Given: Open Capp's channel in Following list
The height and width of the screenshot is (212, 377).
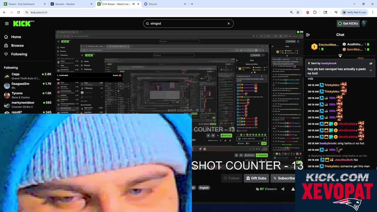Looking at the screenshot, I should [27, 76].
